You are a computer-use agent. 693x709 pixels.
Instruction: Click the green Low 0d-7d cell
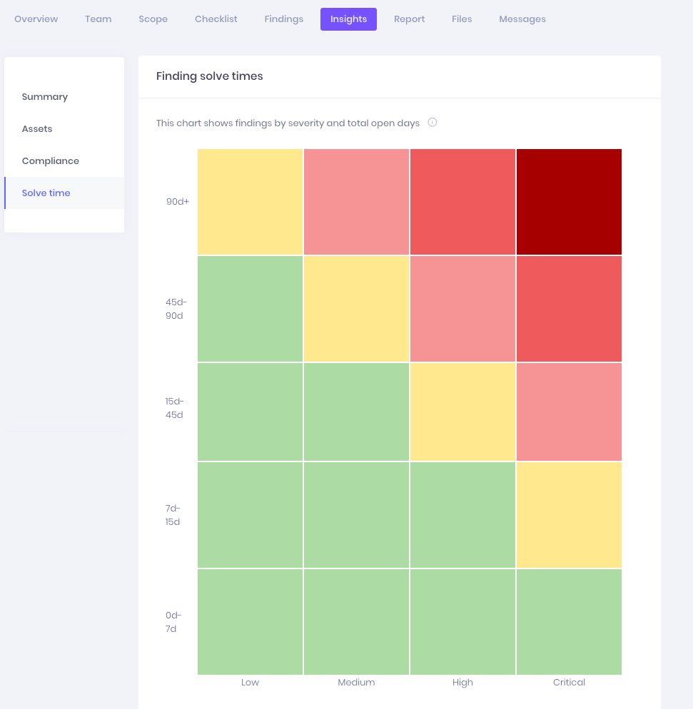(x=250, y=622)
